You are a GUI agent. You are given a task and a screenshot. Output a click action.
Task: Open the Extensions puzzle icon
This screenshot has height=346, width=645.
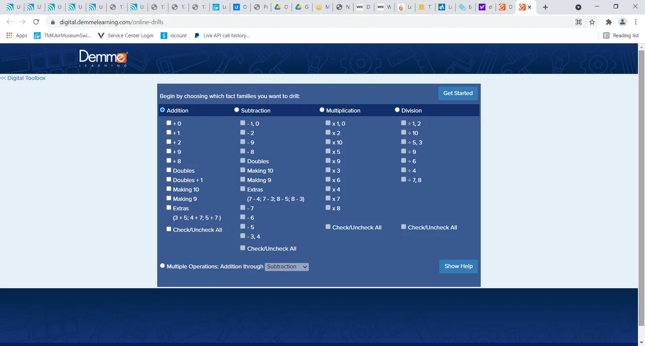[x=609, y=22]
